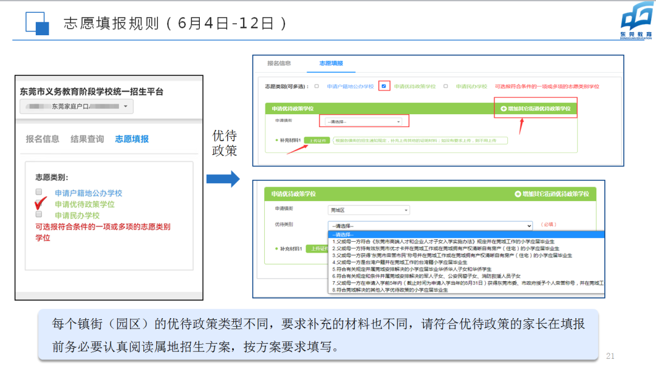Image resolution: width=656 pixels, height=368 pixels.
Task: Click 申请优待政策学位 link in left panel
Action: click(x=84, y=205)
